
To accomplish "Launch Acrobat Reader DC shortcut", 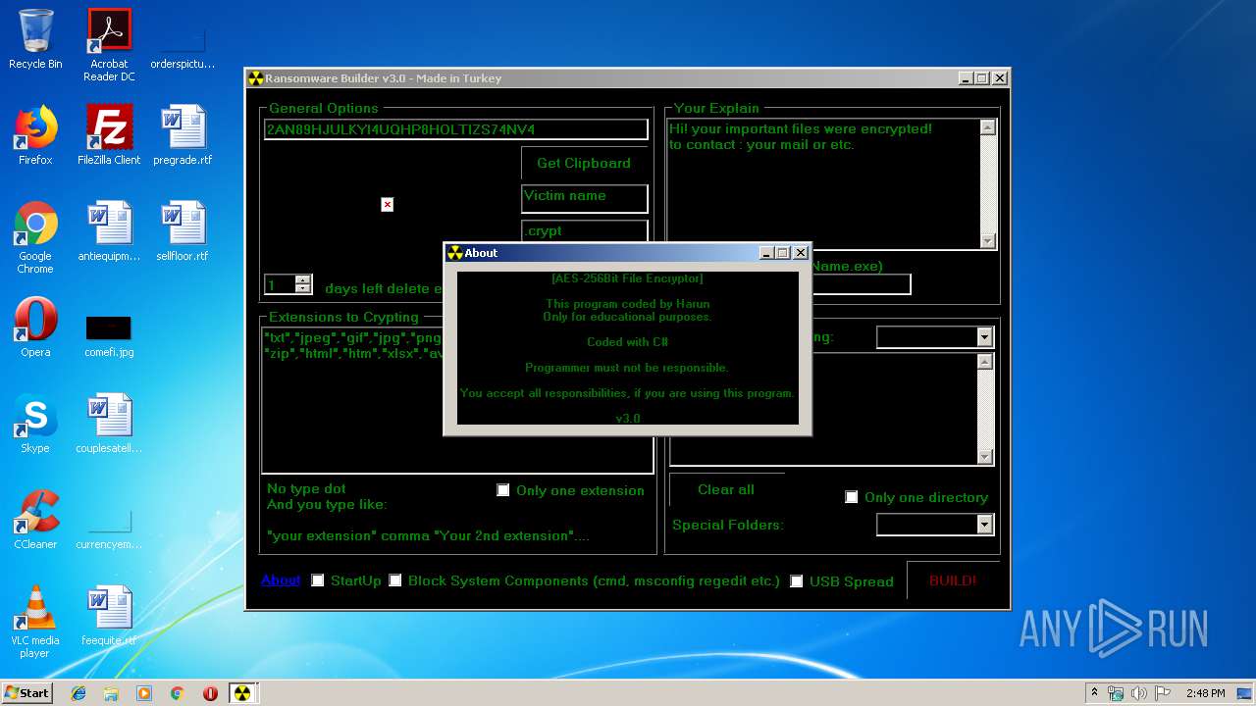I will tap(109, 45).
